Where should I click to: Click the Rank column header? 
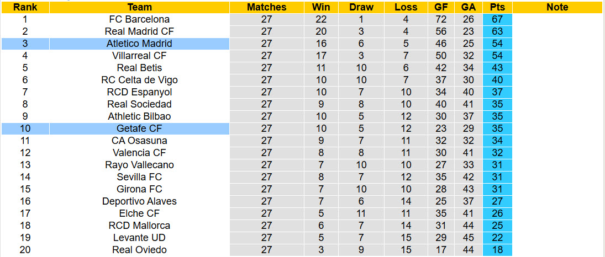tap(25, 7)
